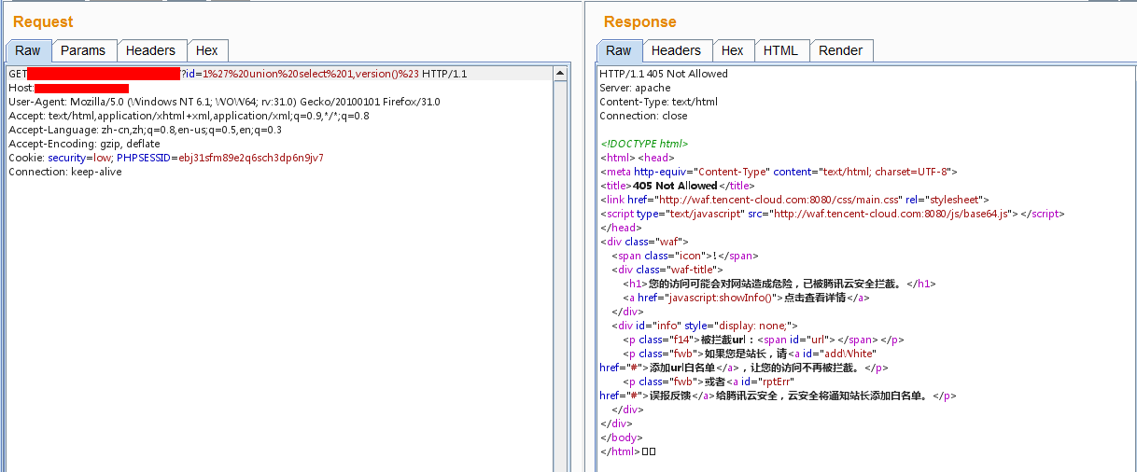
Task: Click the main.css link href line
Action: 794,200
